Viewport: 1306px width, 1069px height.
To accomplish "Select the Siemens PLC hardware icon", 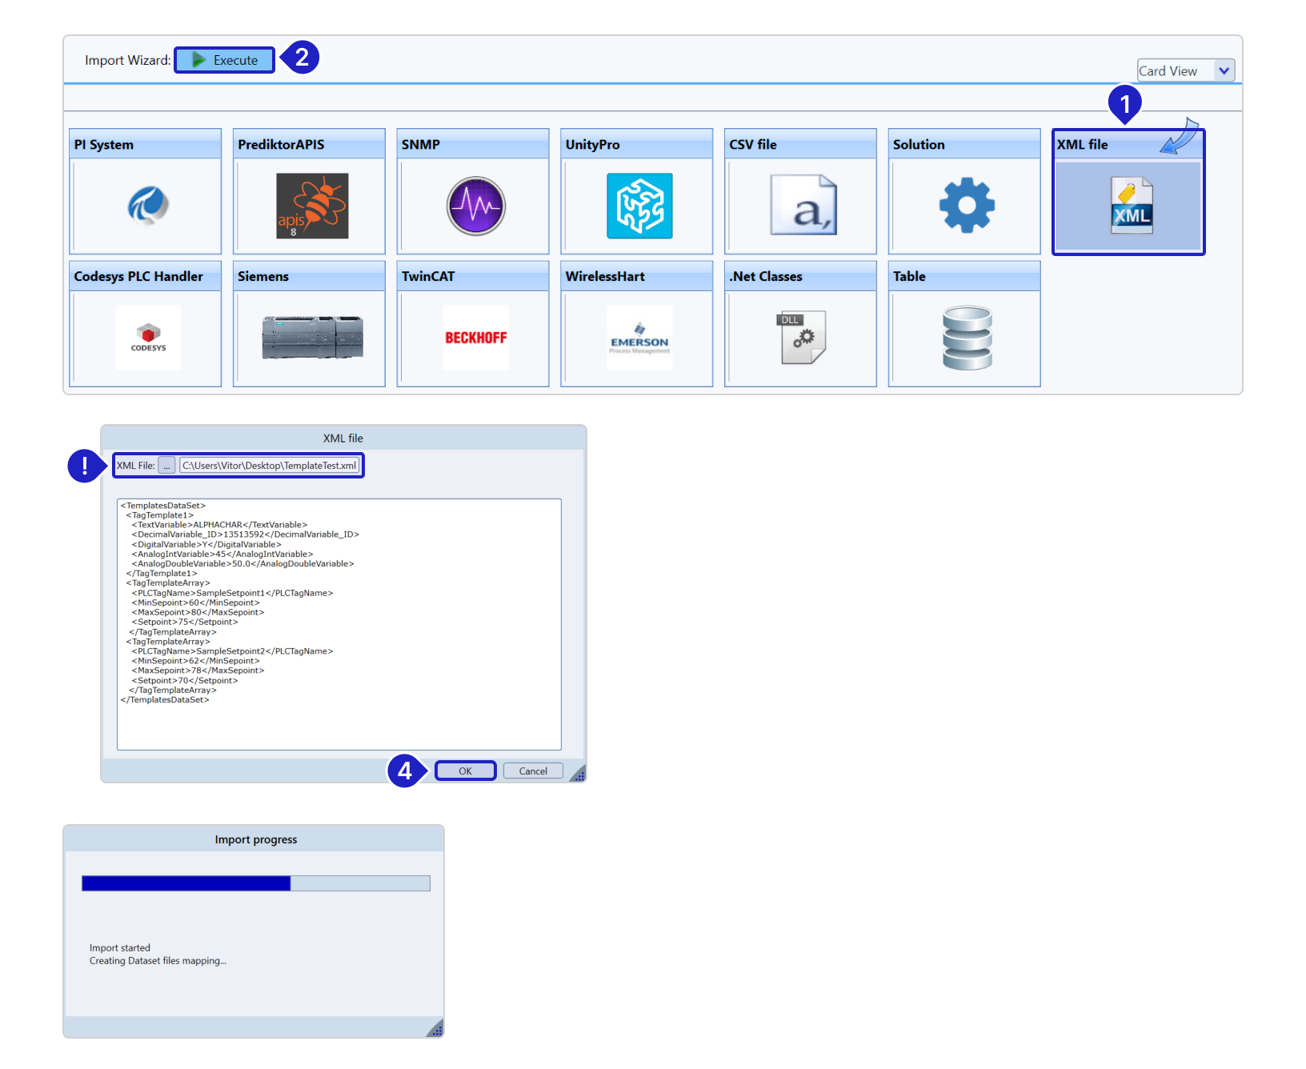I will [312, 338].
